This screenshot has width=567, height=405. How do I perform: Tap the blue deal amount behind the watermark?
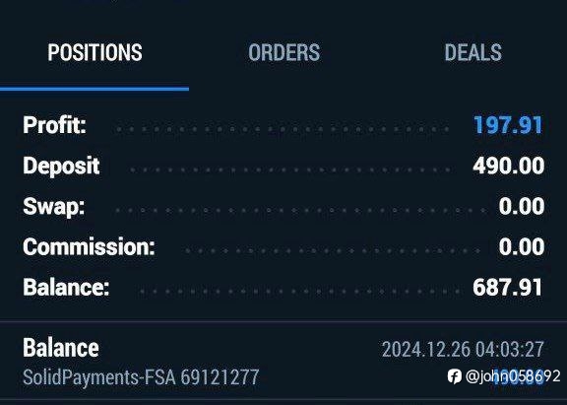tap(519, 376)
